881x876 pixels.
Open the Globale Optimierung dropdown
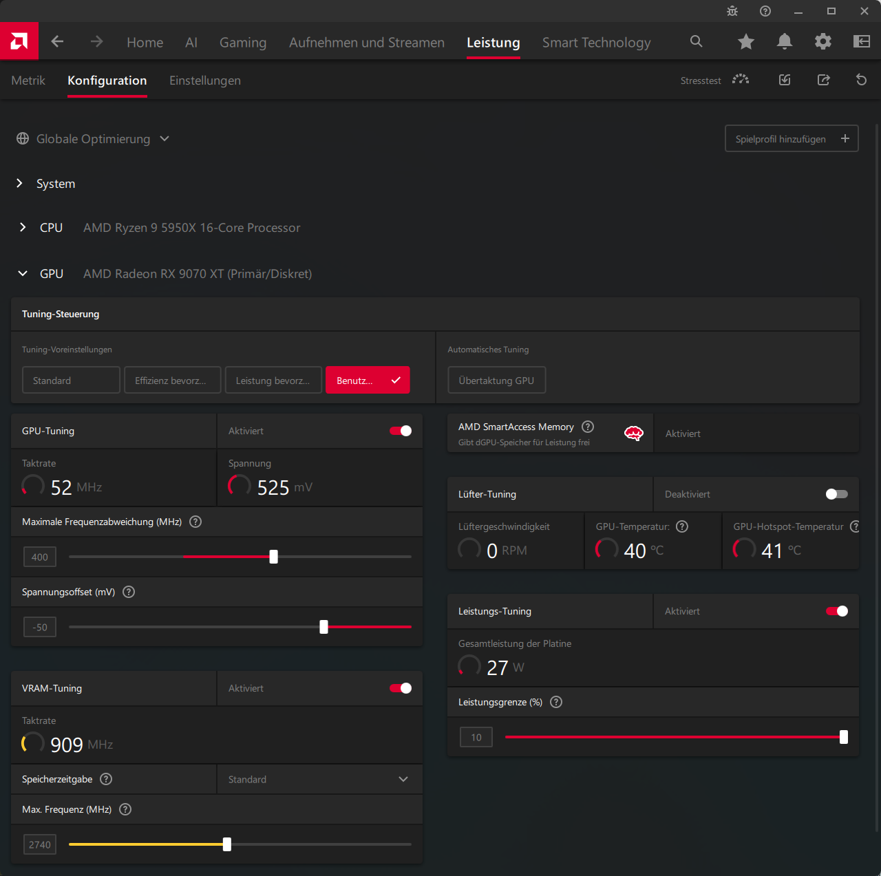[94, 138]
